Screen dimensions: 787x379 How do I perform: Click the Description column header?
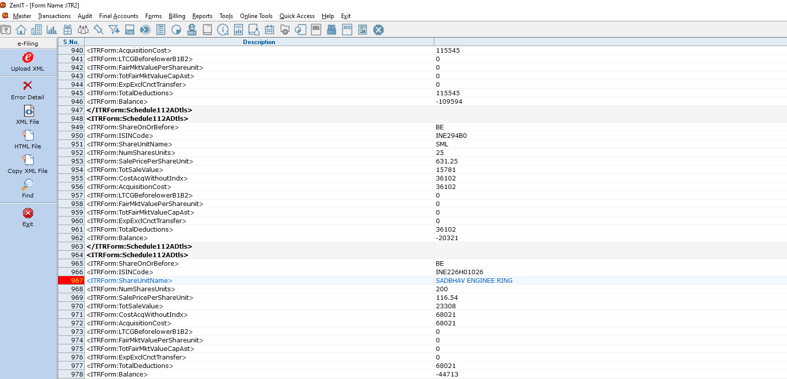point(259,42)
